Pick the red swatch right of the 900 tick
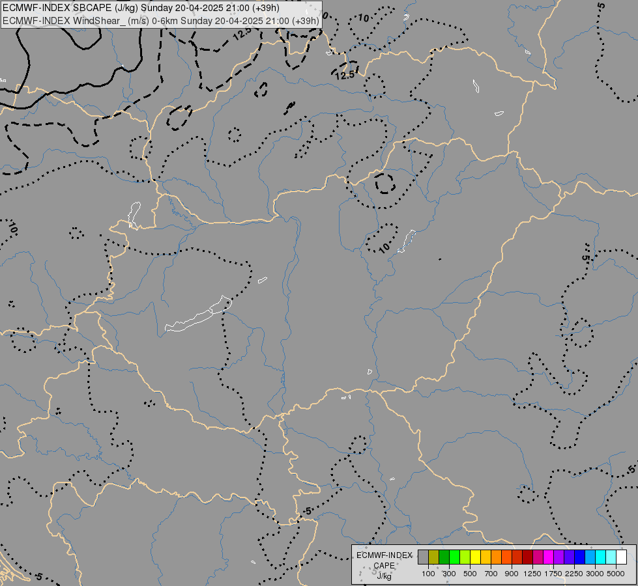638x586 pixels. click(517, 557)
